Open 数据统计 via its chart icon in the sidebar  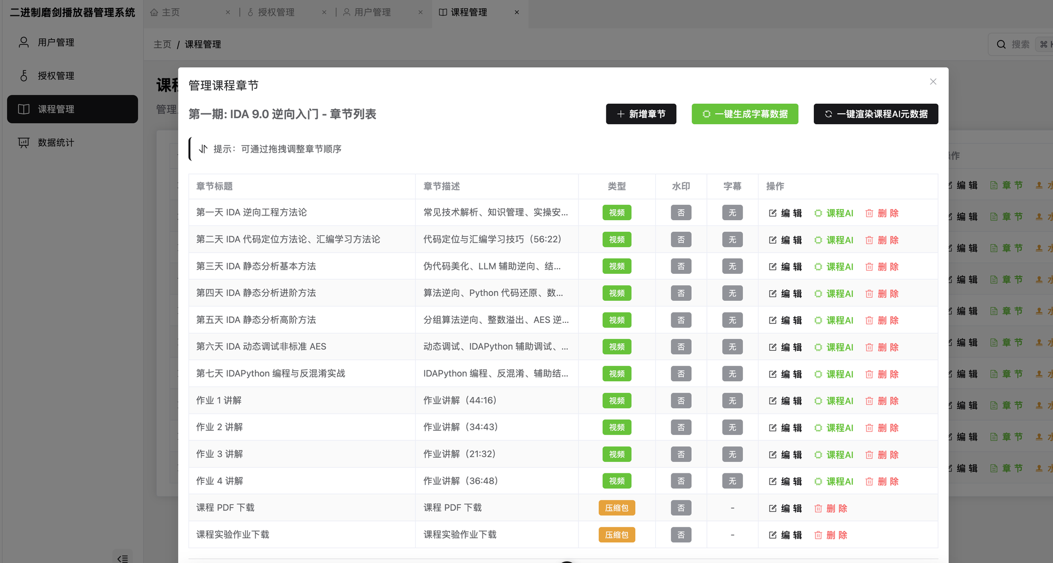click(x=23, y=142)
